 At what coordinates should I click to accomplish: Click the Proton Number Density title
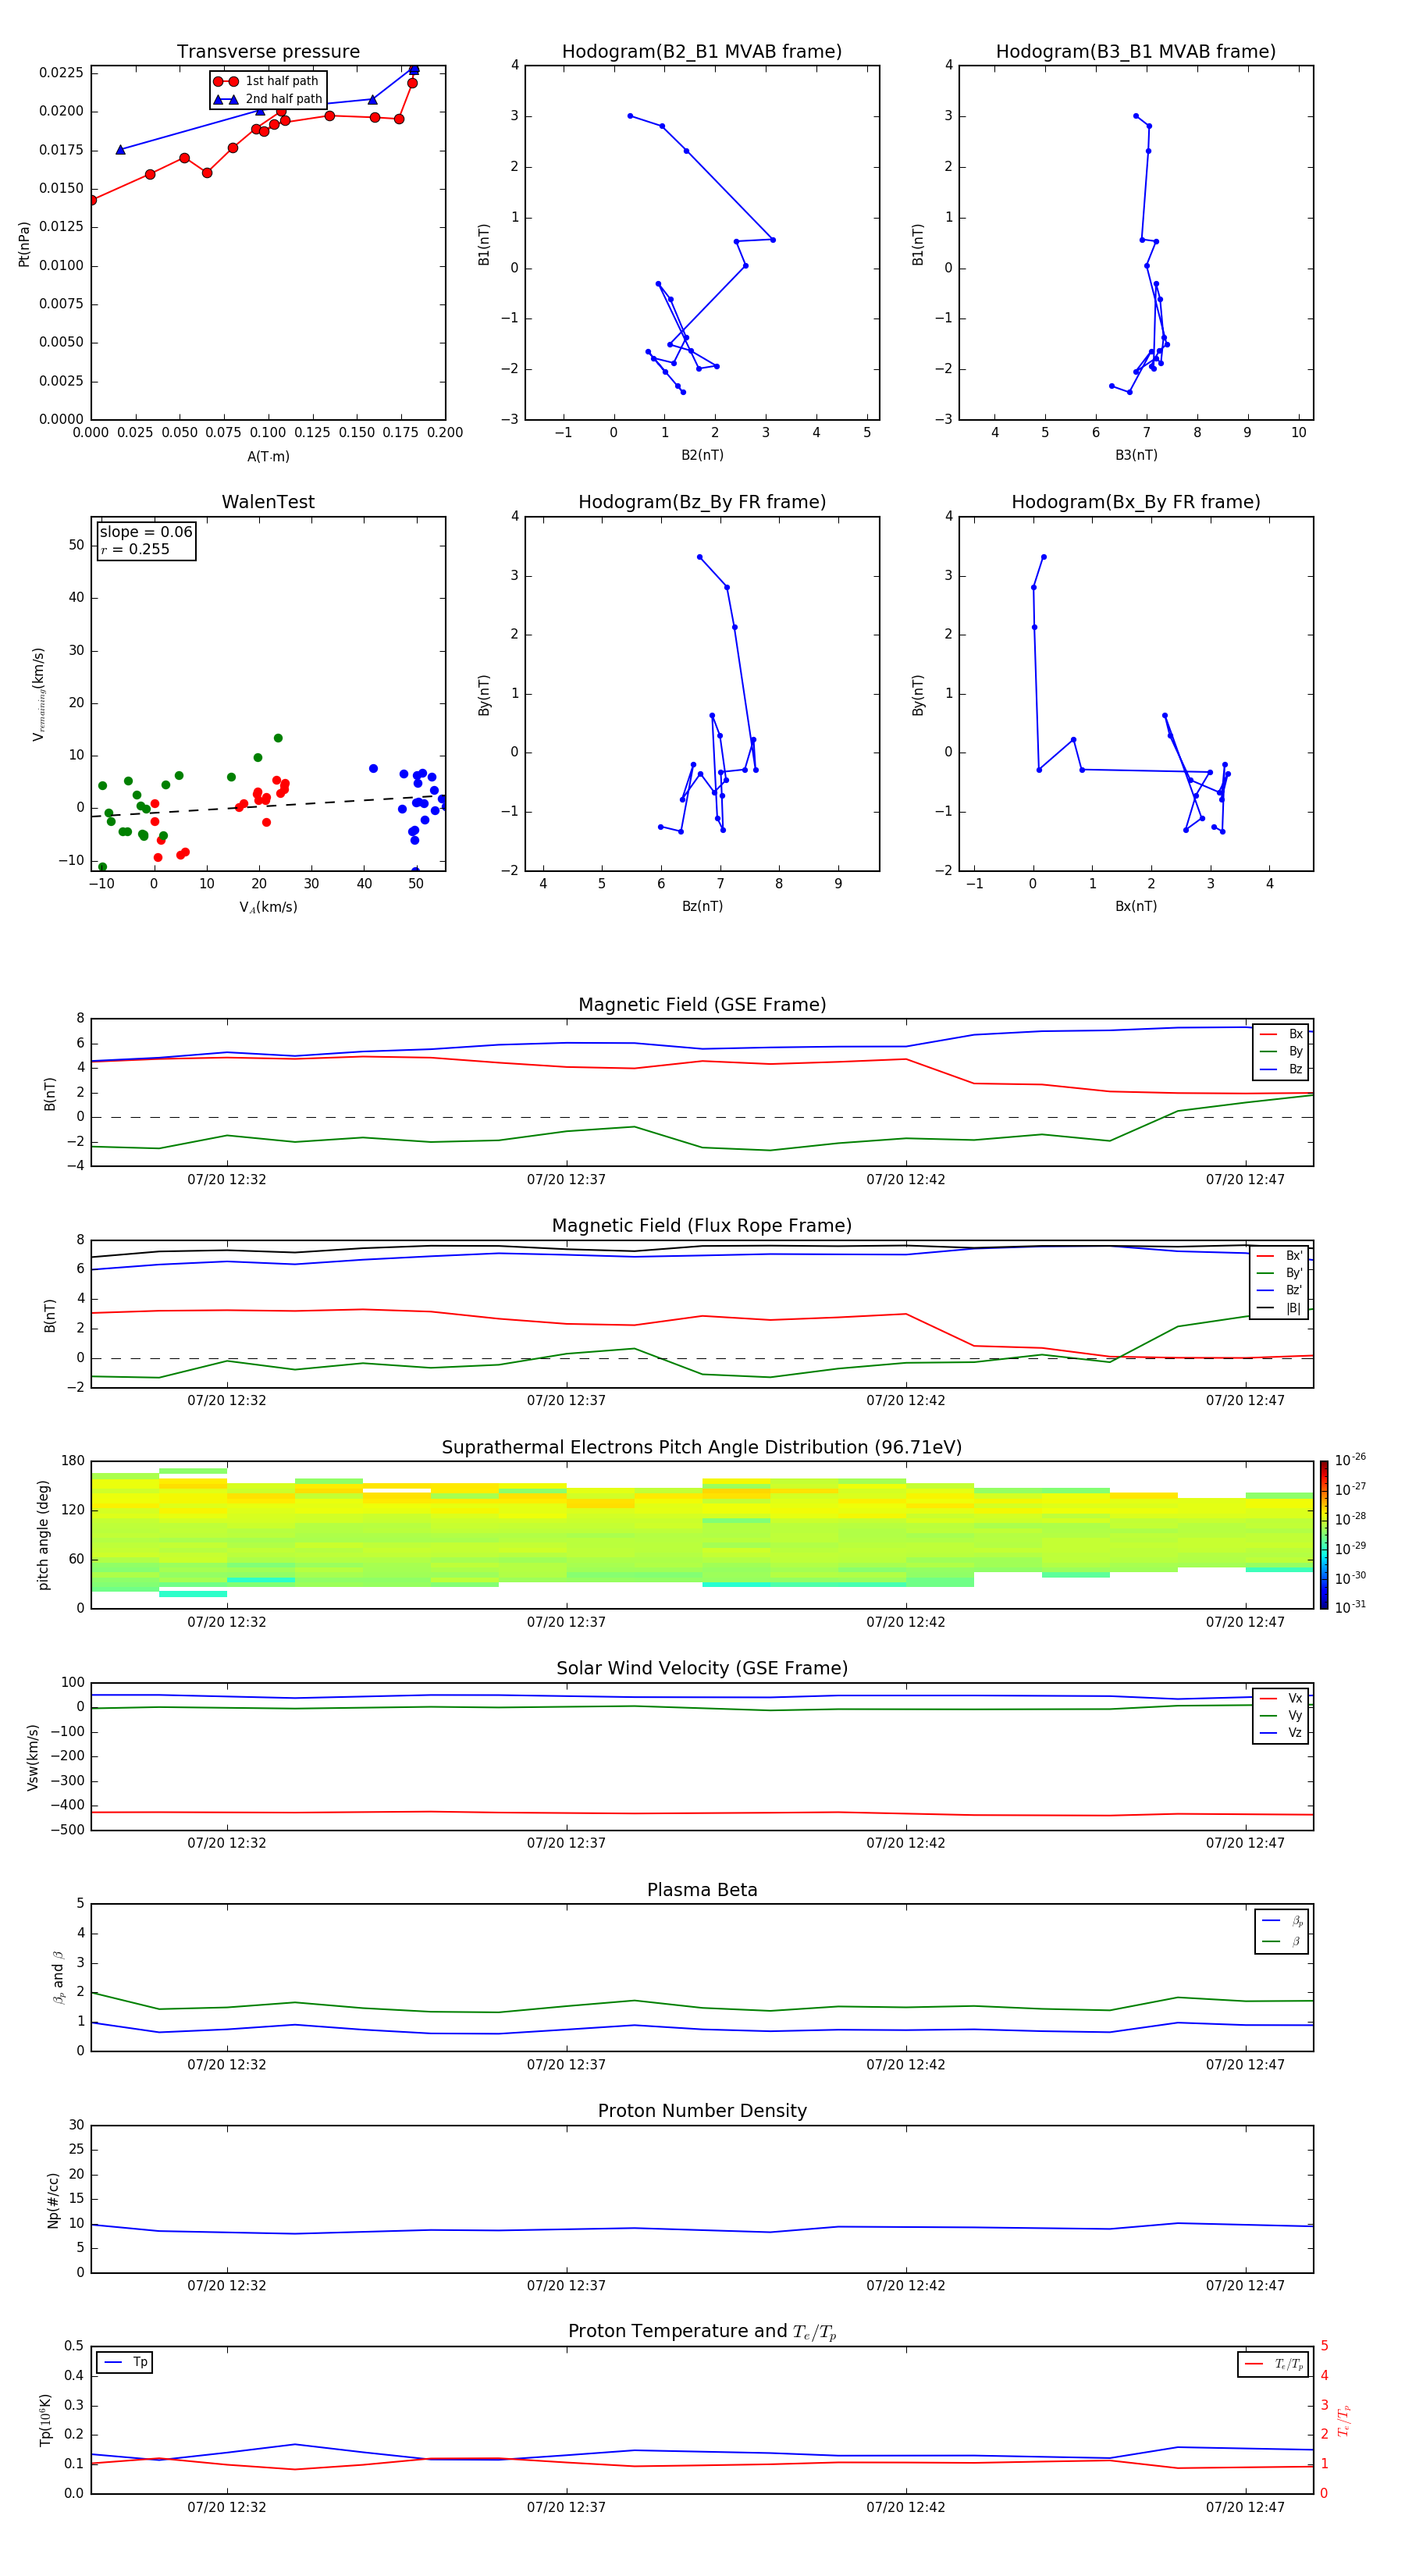coord(702,2111)
